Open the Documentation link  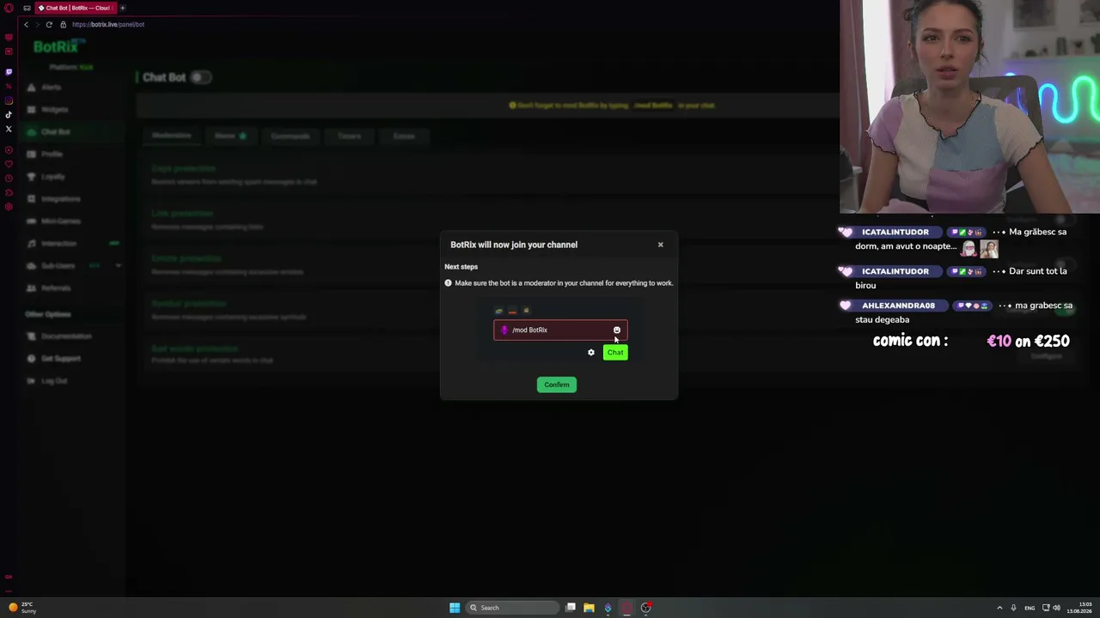tap(66, 336)
